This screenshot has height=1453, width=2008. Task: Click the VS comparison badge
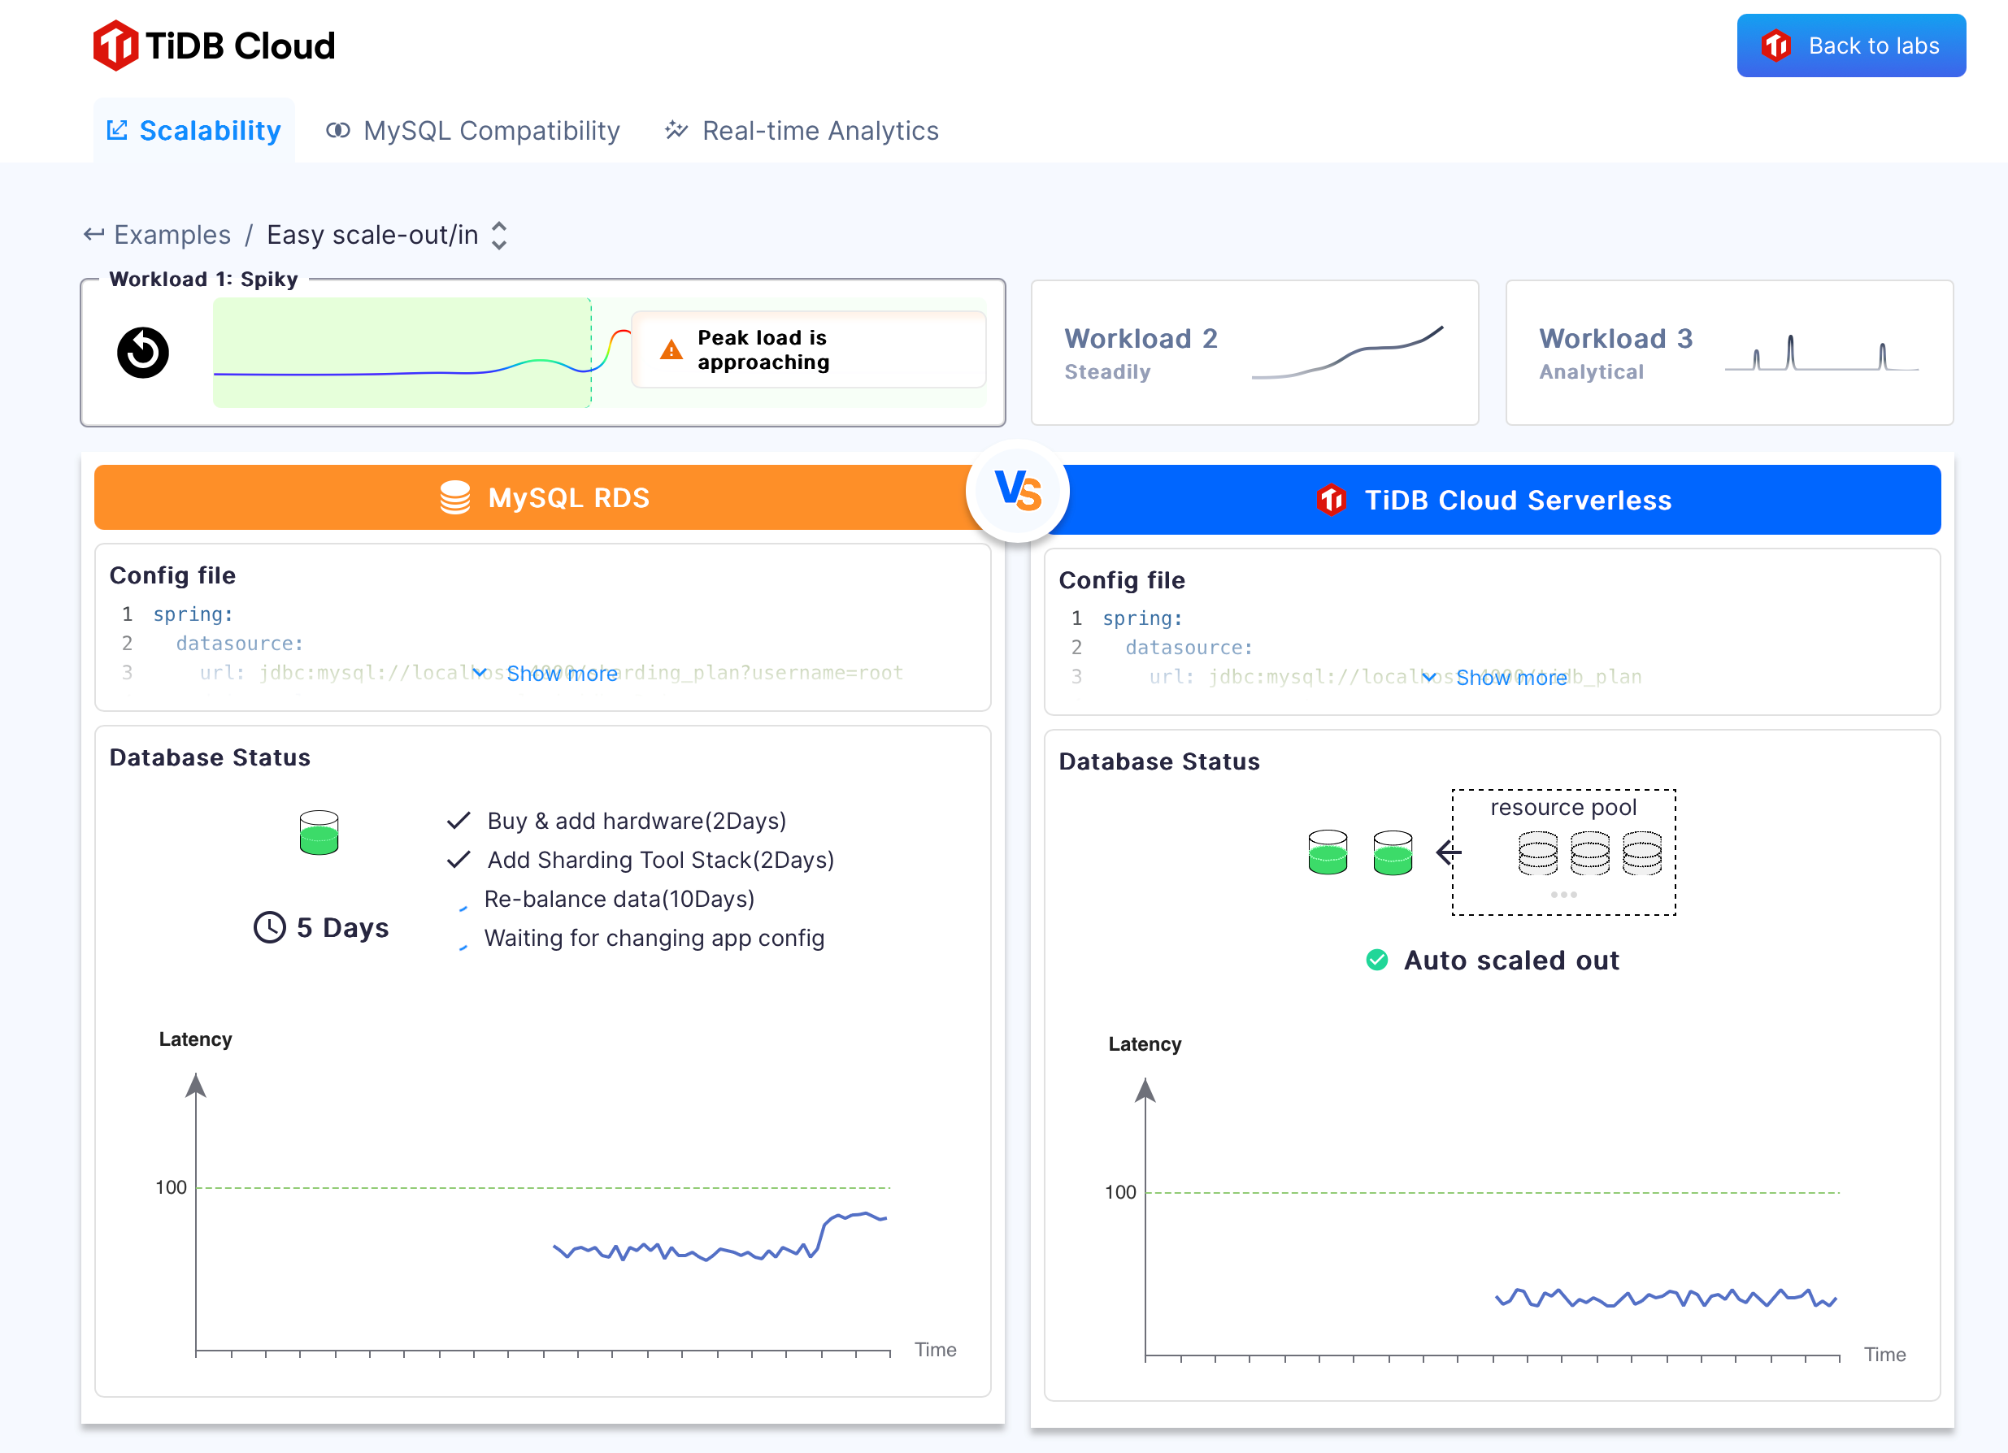coord(1017,491)
